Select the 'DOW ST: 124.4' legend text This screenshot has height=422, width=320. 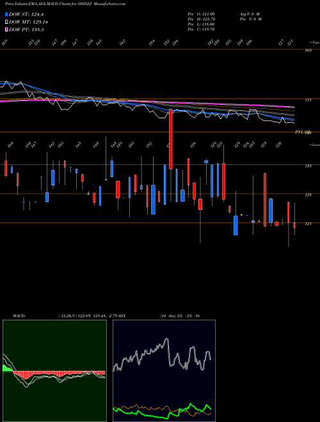tap(26, 14)
